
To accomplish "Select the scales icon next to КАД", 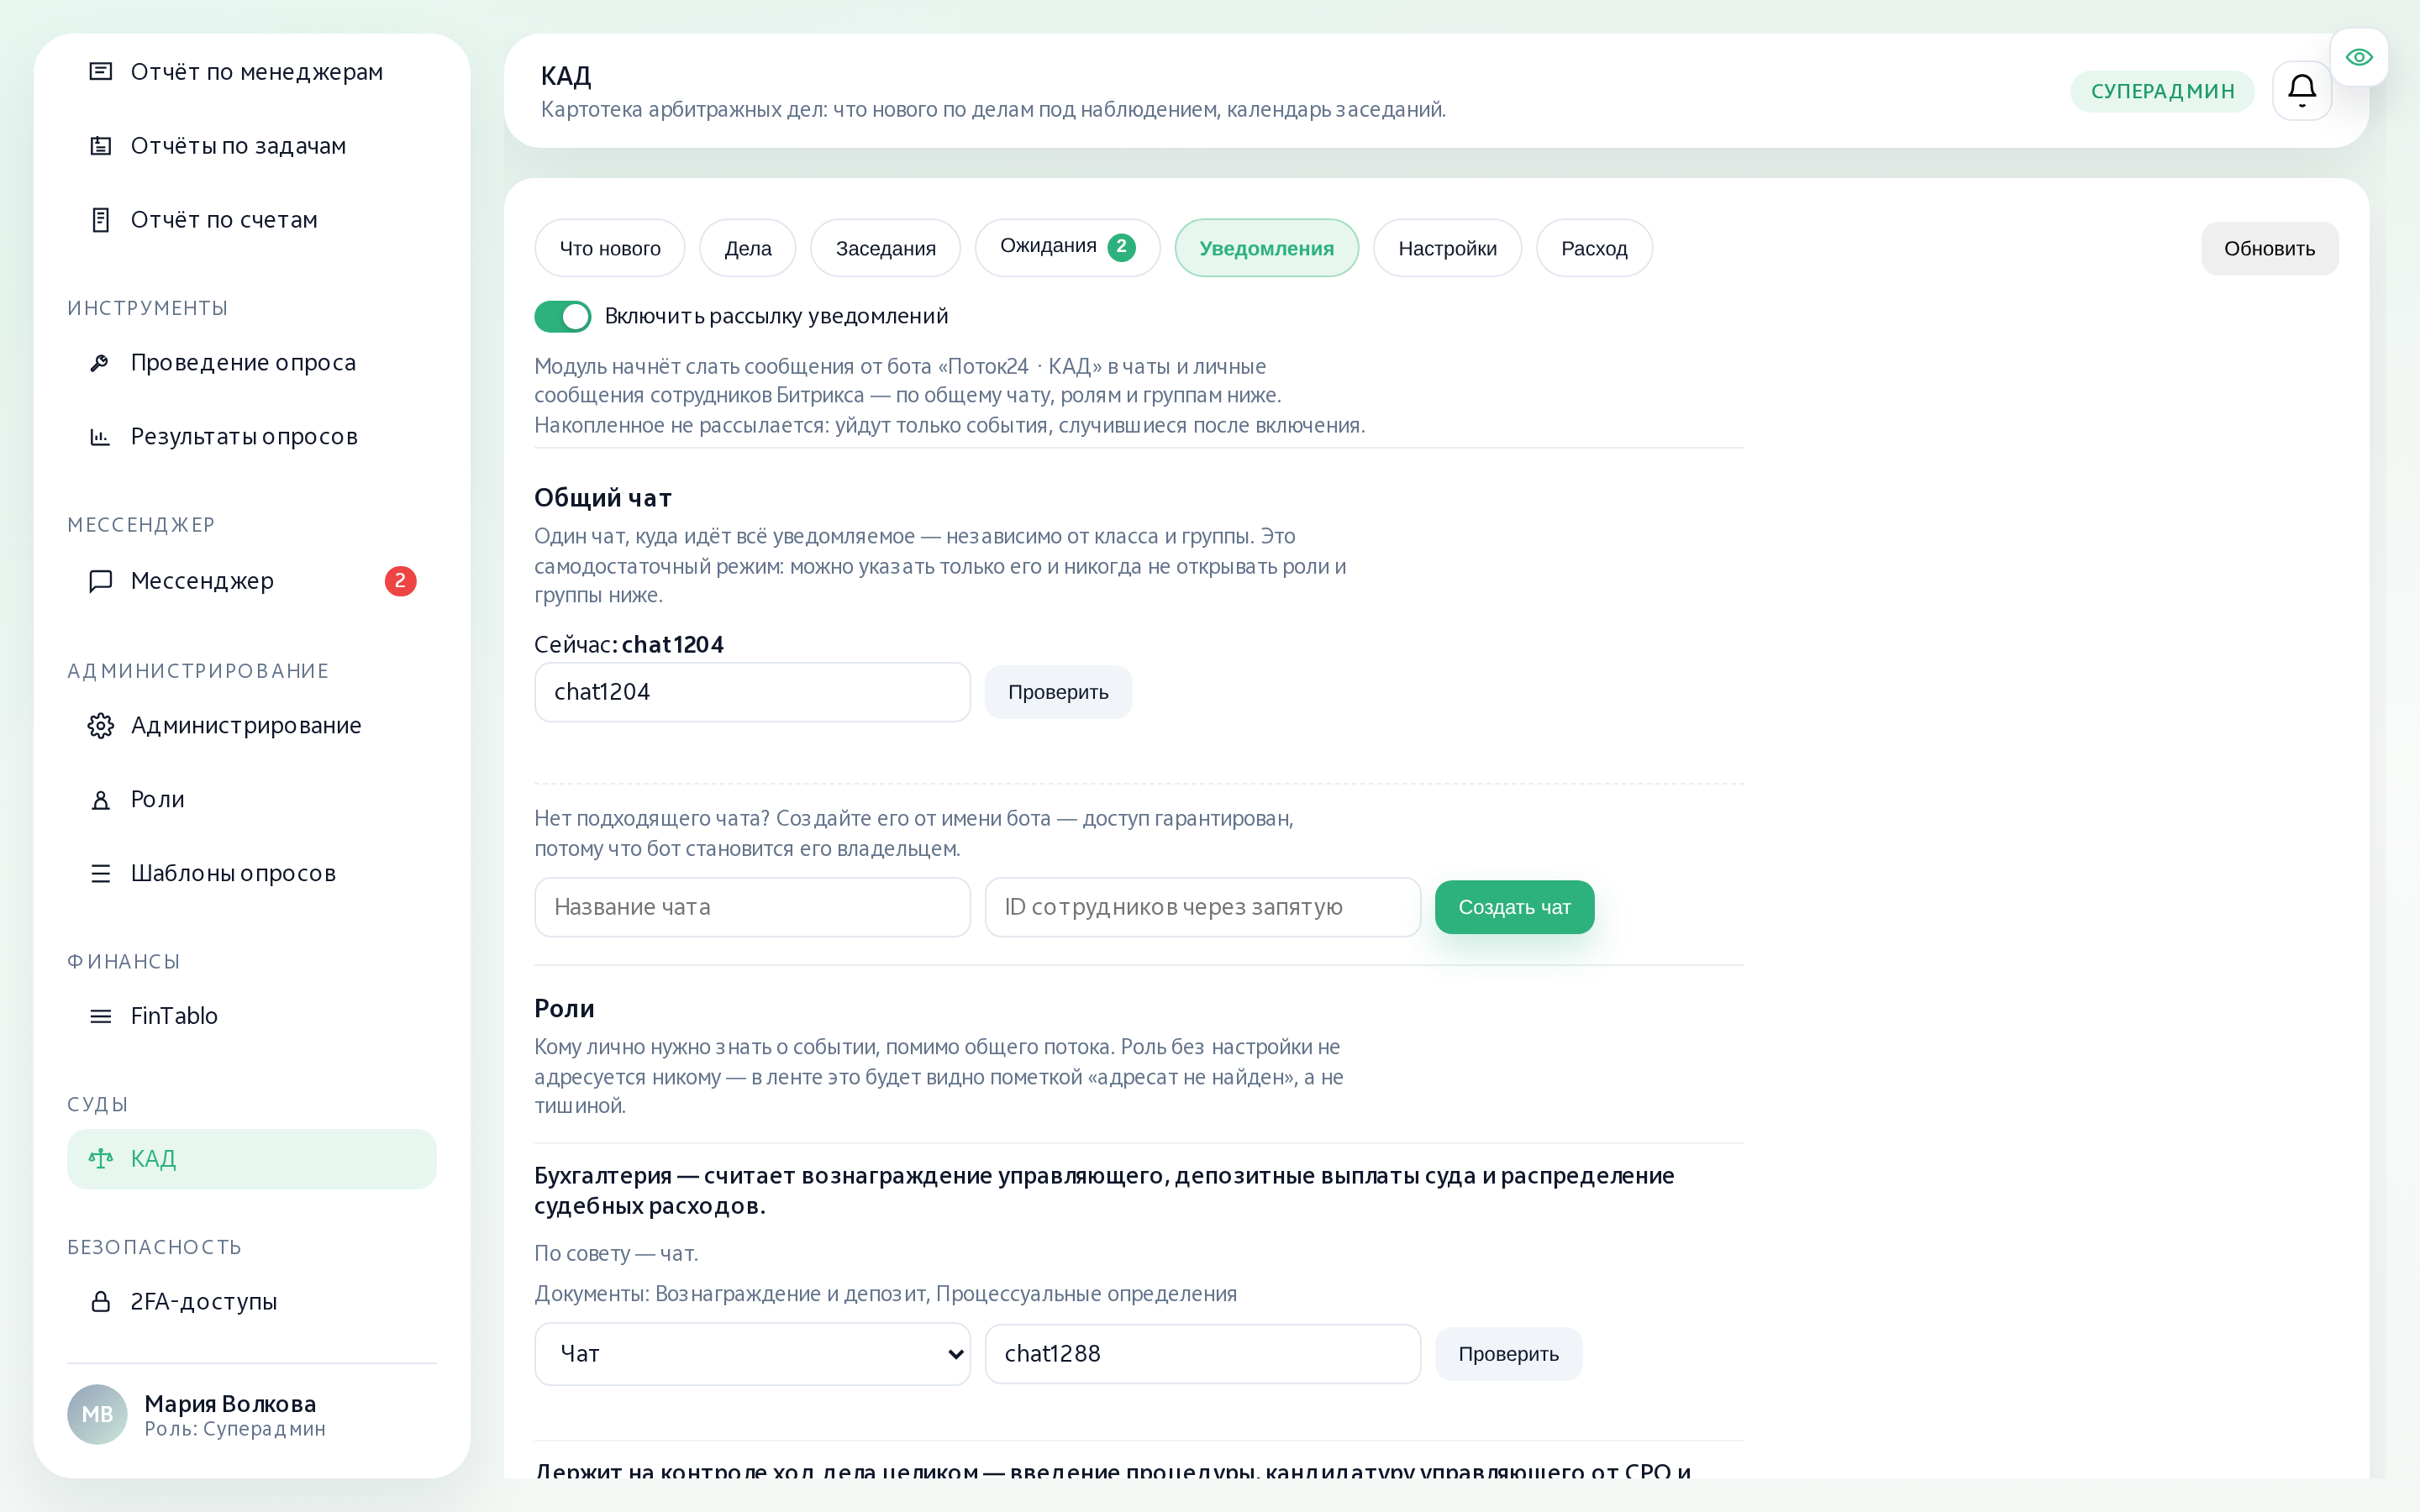I will pos(101,1158).
